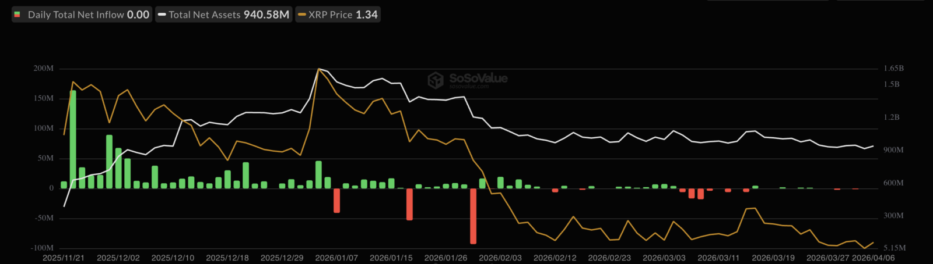The height and width of the screenshot is (264, 933).
Task: Click the 200M label on left axis
Action: click(44, 69)
